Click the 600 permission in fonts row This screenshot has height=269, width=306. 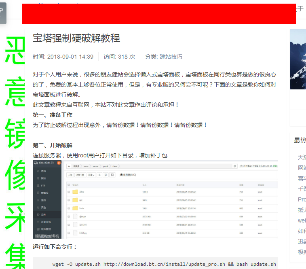tap(241, 208)
